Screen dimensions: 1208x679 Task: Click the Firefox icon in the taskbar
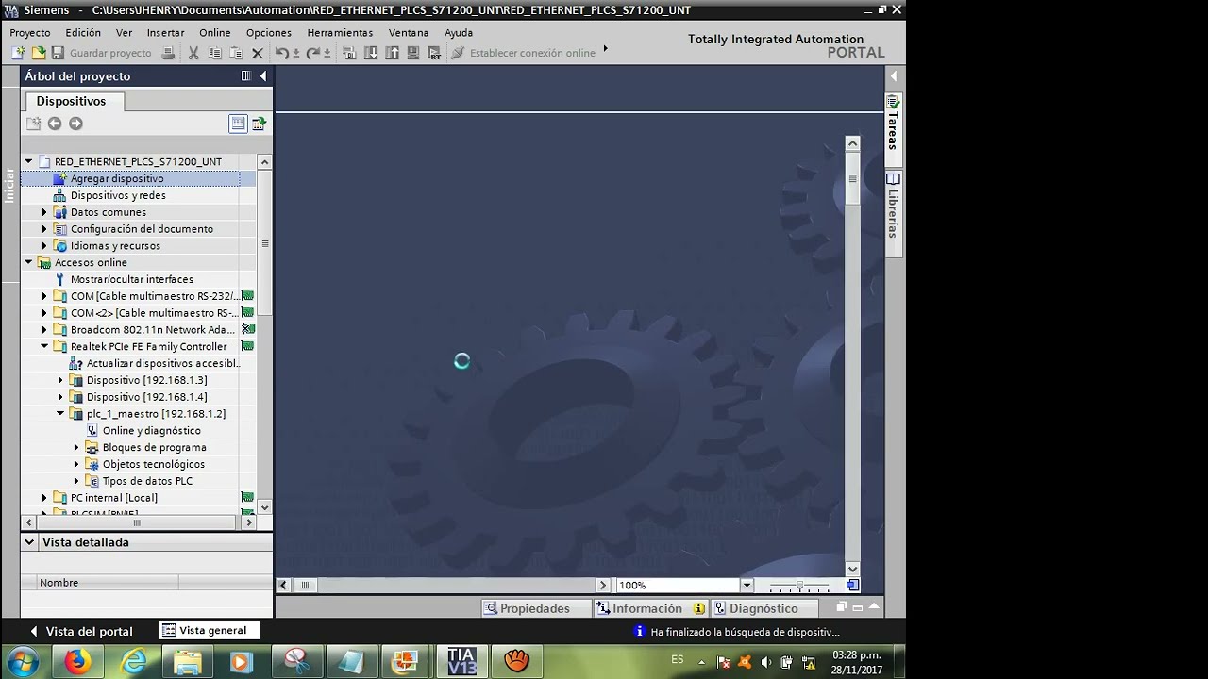(77, 662)
